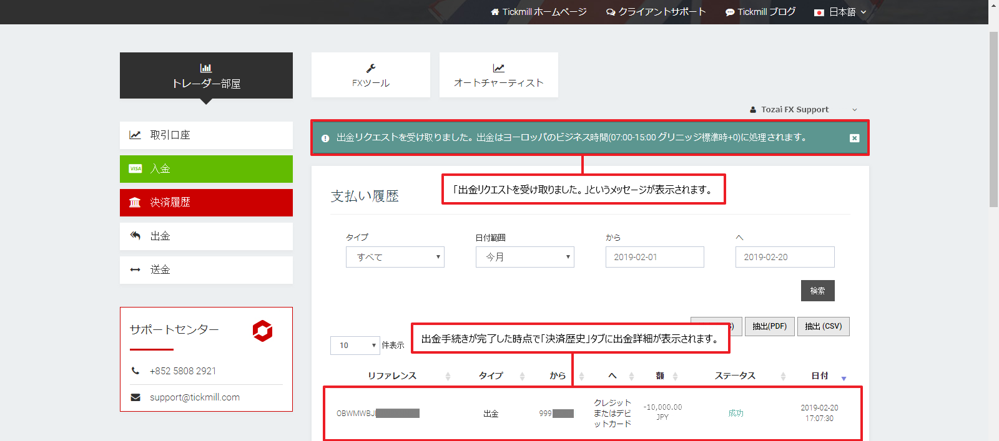Click the 抽出 (CSV) button

824,326
